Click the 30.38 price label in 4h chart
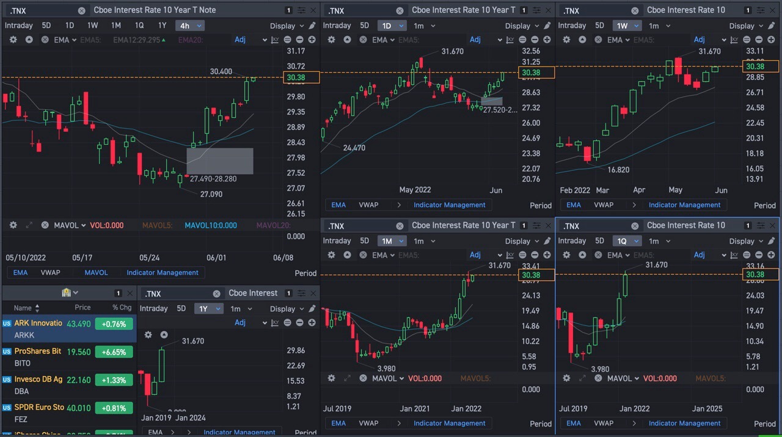782x437 pixels. (302, 78)
